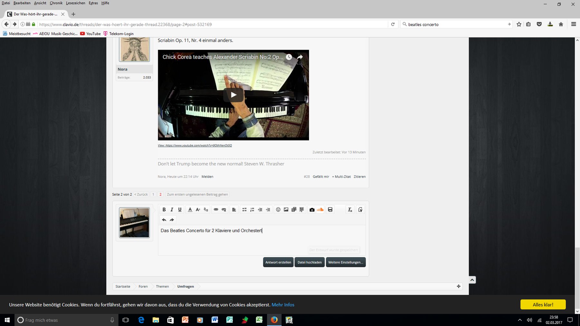Toggle underline formatting in reply editor
This screenshot has height=326, width=580.
180,210
